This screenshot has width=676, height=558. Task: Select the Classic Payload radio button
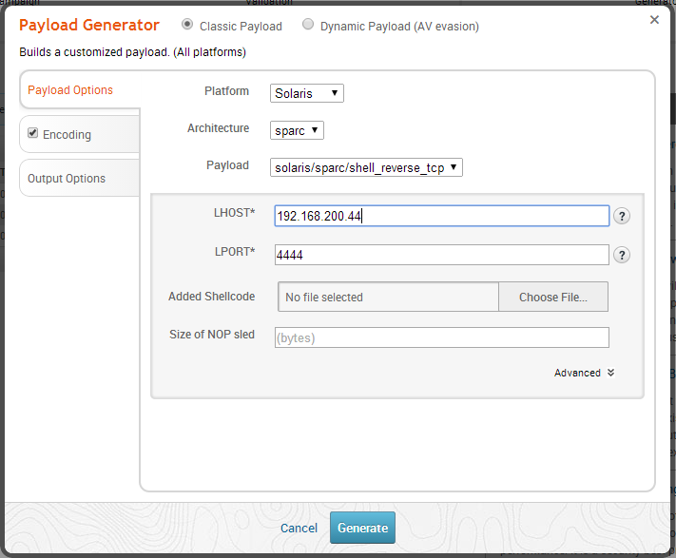point(186,25)
